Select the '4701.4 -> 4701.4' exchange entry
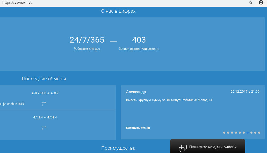The height and width of the screenshot is (153, 267). (45, 117)
